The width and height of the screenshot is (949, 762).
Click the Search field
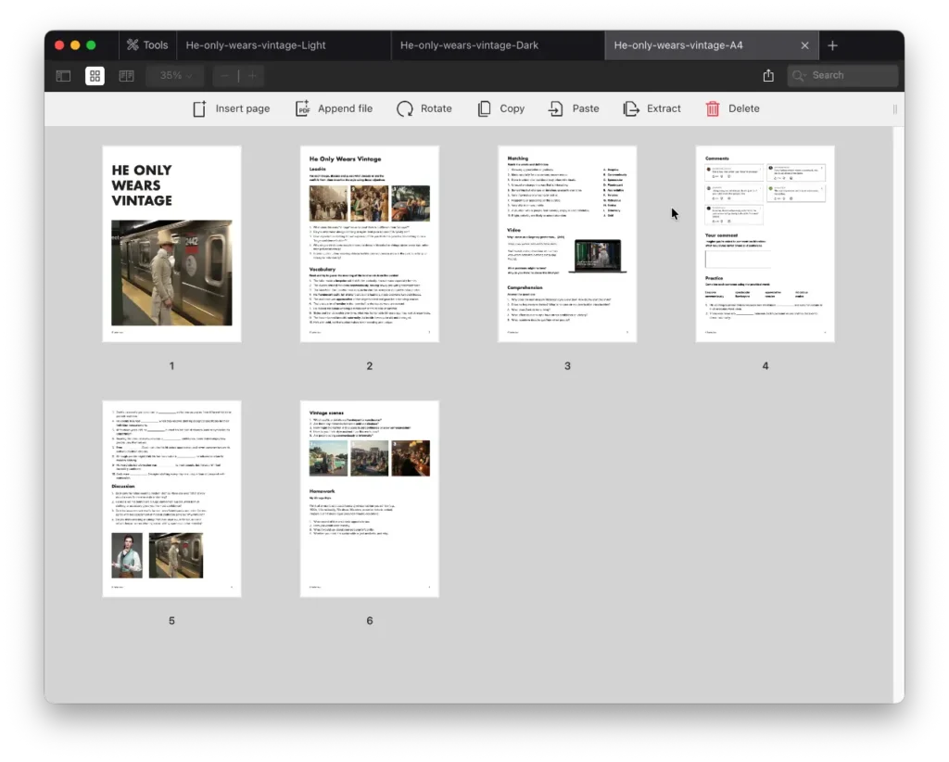[843, 76]
